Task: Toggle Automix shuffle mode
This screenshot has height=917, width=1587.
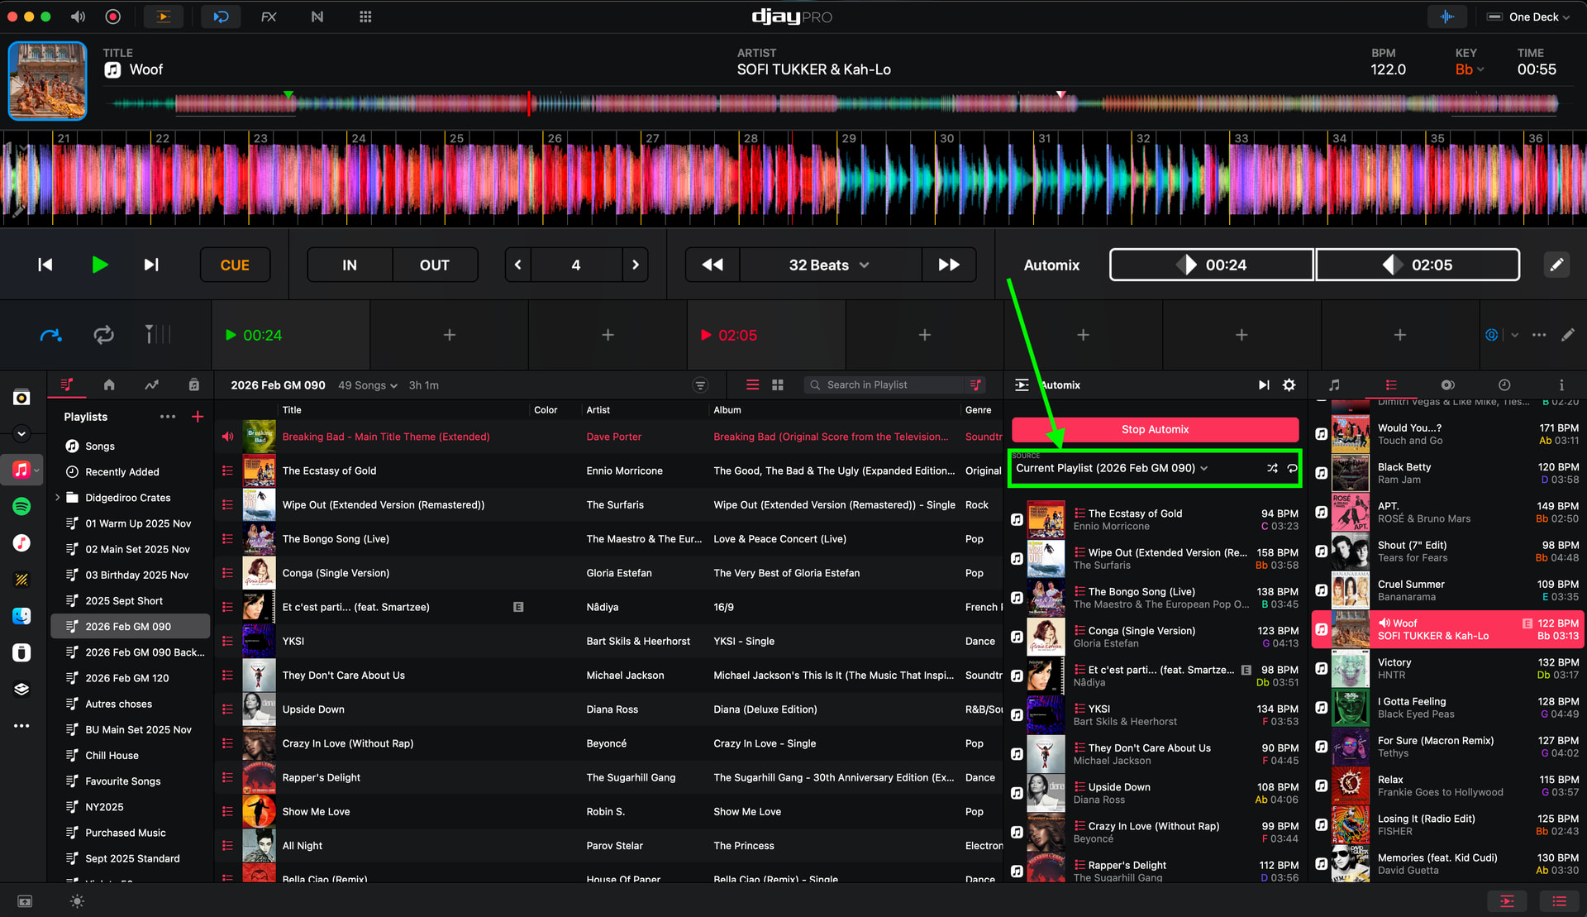Action: [1272, 468]
